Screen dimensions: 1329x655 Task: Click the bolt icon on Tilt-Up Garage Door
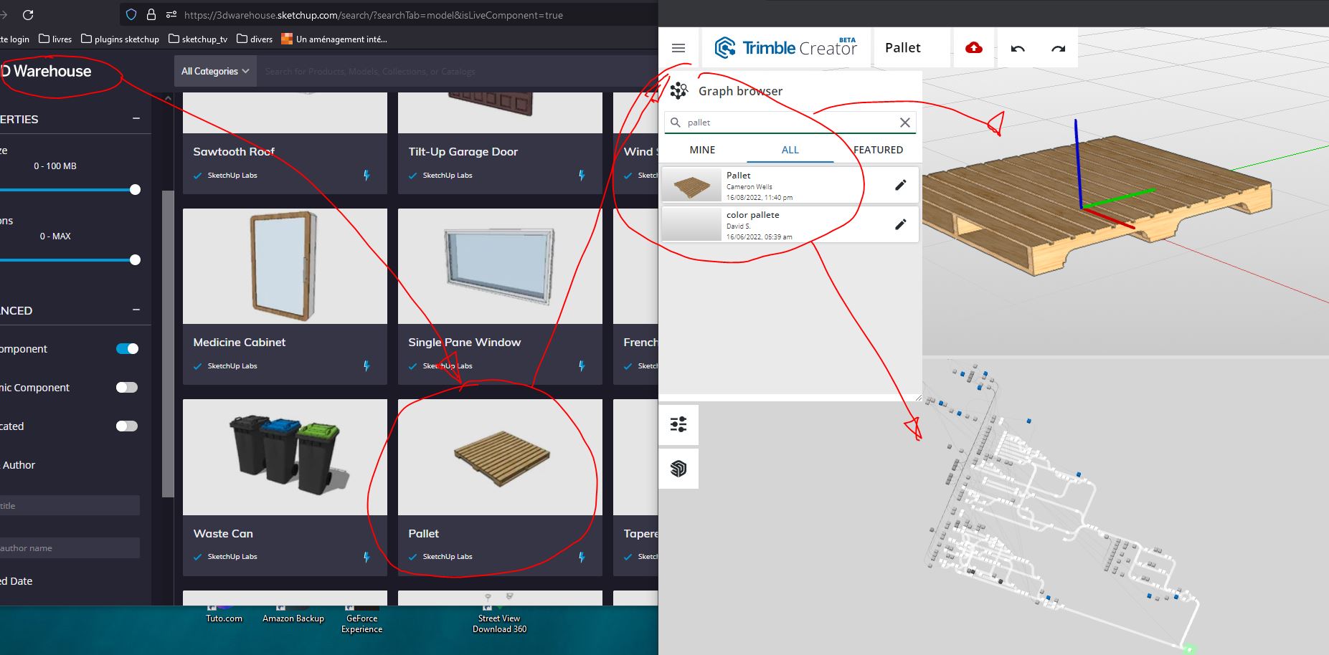click(x=582, y=175)
